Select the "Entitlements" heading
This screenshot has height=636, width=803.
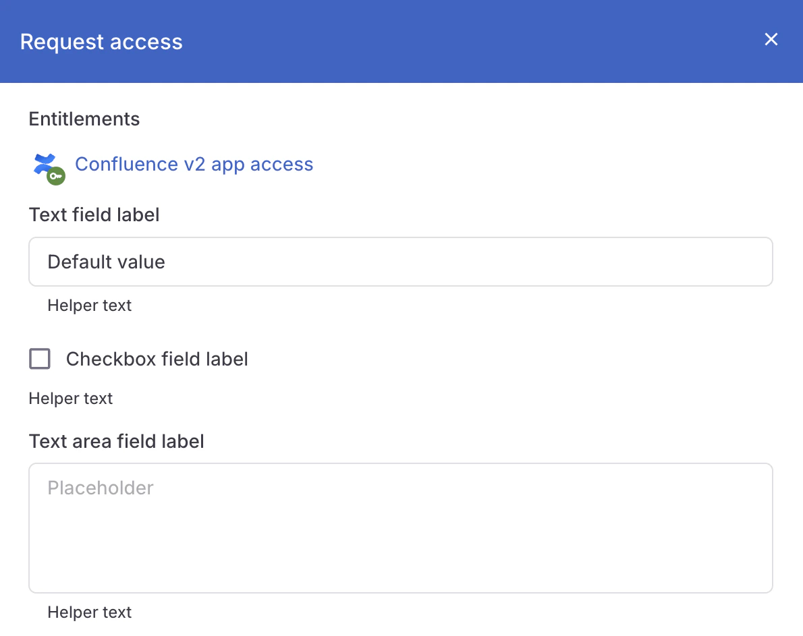coord(84,119)
